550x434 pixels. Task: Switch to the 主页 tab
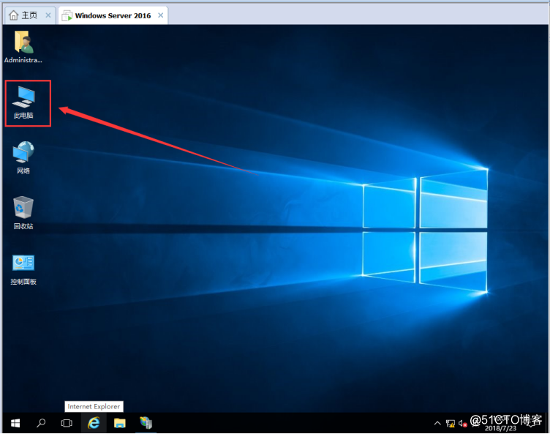click(30, 15)
